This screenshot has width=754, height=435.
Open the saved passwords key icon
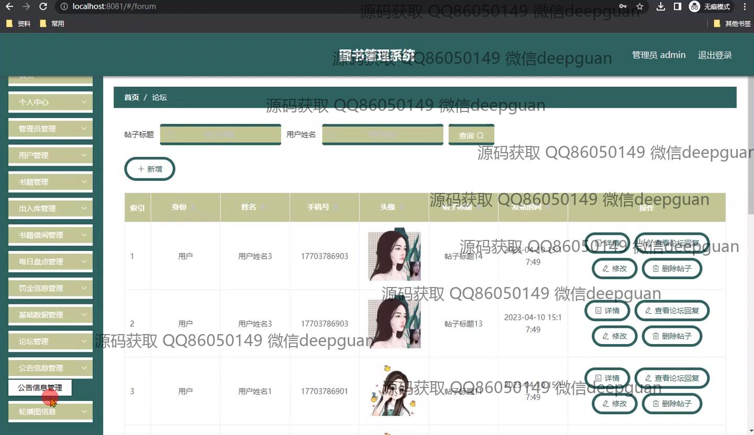pyautogui.click(x=623, y=7)
